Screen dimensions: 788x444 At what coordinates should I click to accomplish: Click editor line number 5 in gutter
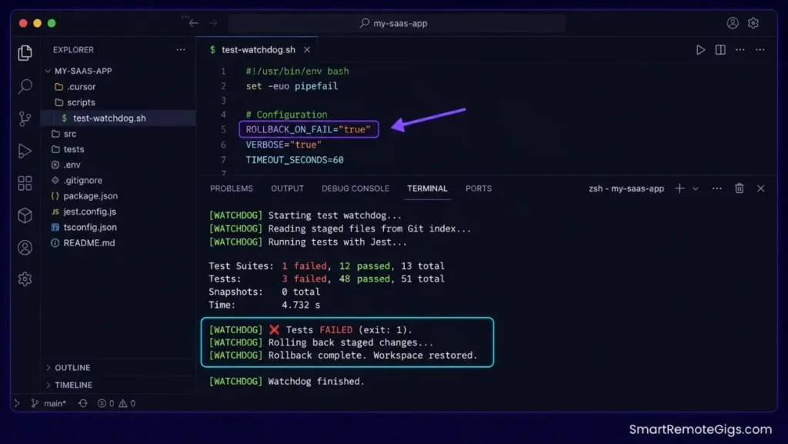click(x=223, y=129)
